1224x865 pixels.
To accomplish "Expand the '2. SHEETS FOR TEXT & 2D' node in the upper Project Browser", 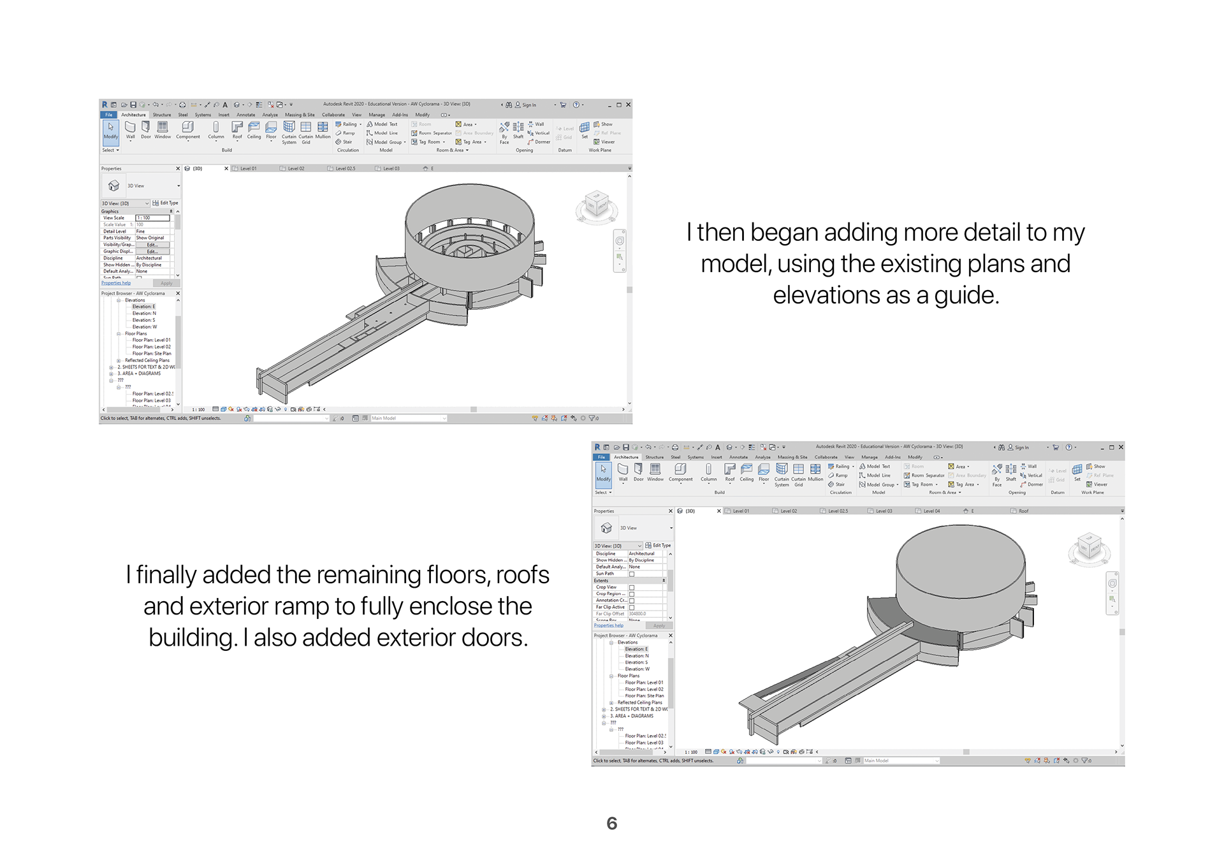I will coord(112,367).
